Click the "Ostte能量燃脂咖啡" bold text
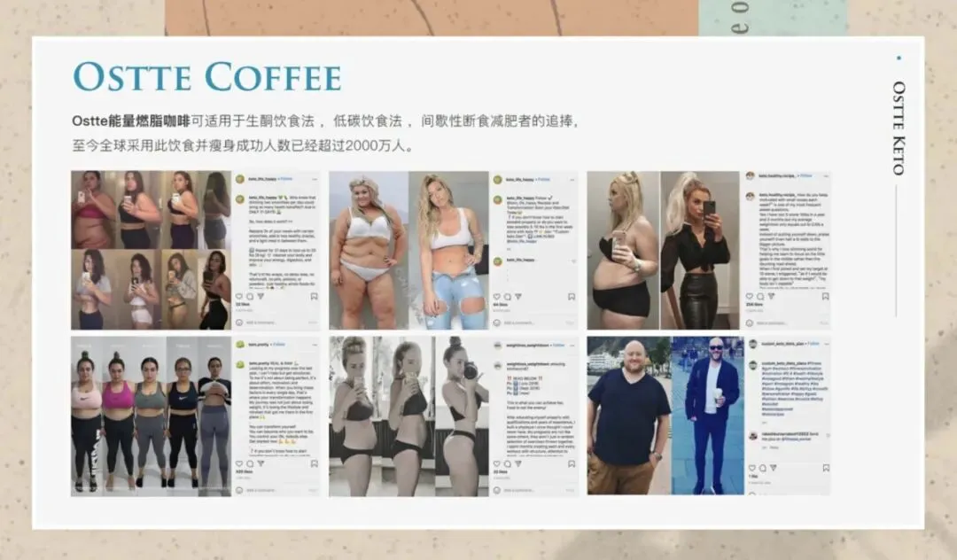 (130, 121)
